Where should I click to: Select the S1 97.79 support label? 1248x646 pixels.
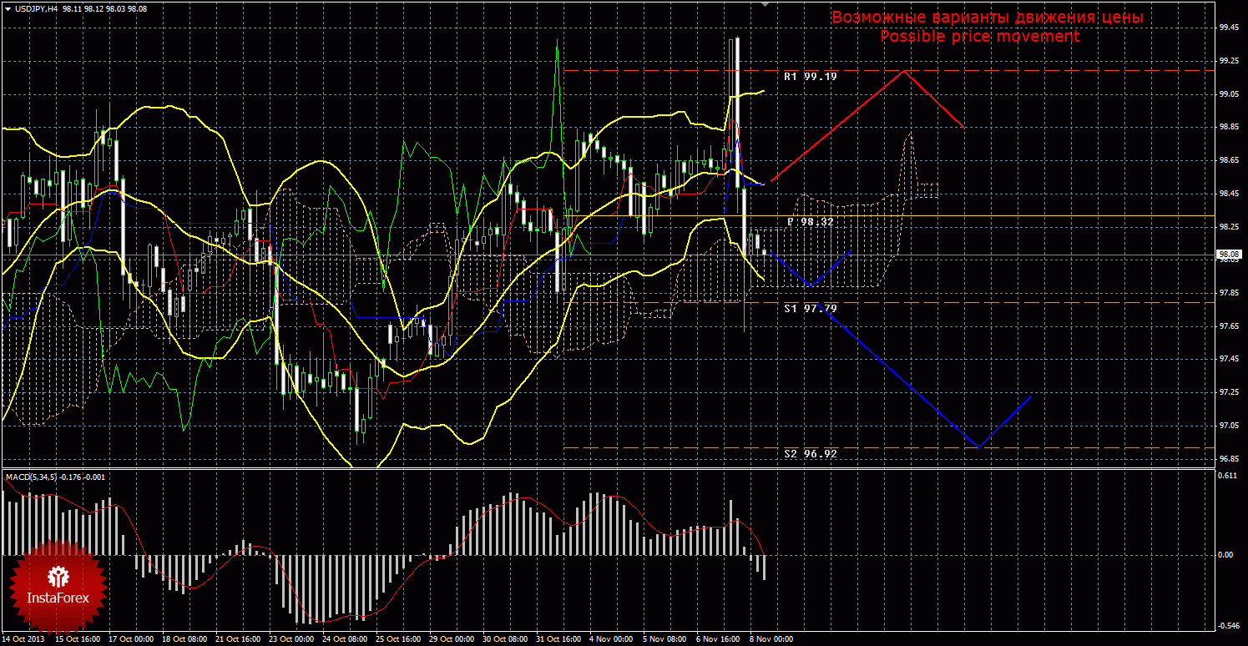click(810, 309)
